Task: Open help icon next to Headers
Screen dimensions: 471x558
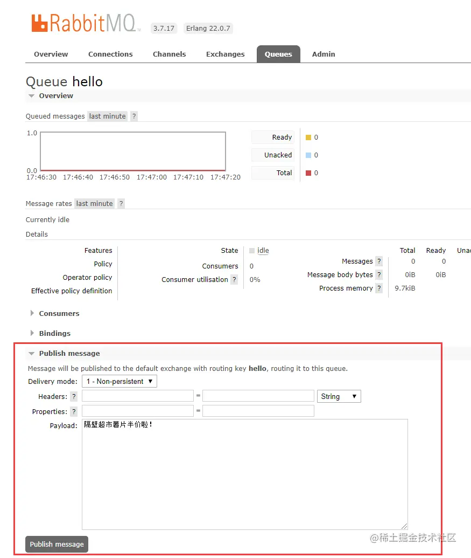Action: point(74,396)
